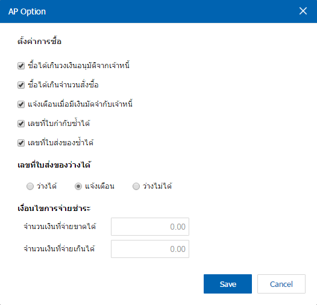
Task: Click the ว่างได้ radio label text
Action: click(46, 186)
